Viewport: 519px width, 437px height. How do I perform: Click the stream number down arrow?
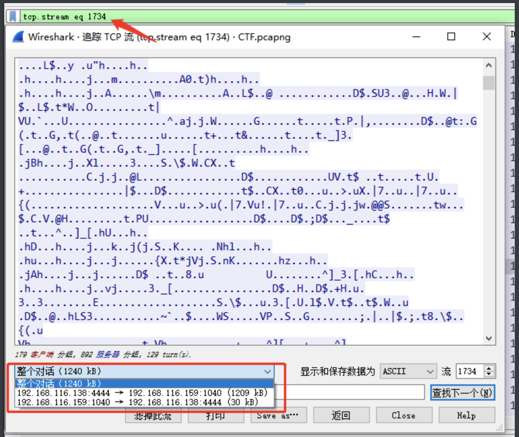[489, 374]
